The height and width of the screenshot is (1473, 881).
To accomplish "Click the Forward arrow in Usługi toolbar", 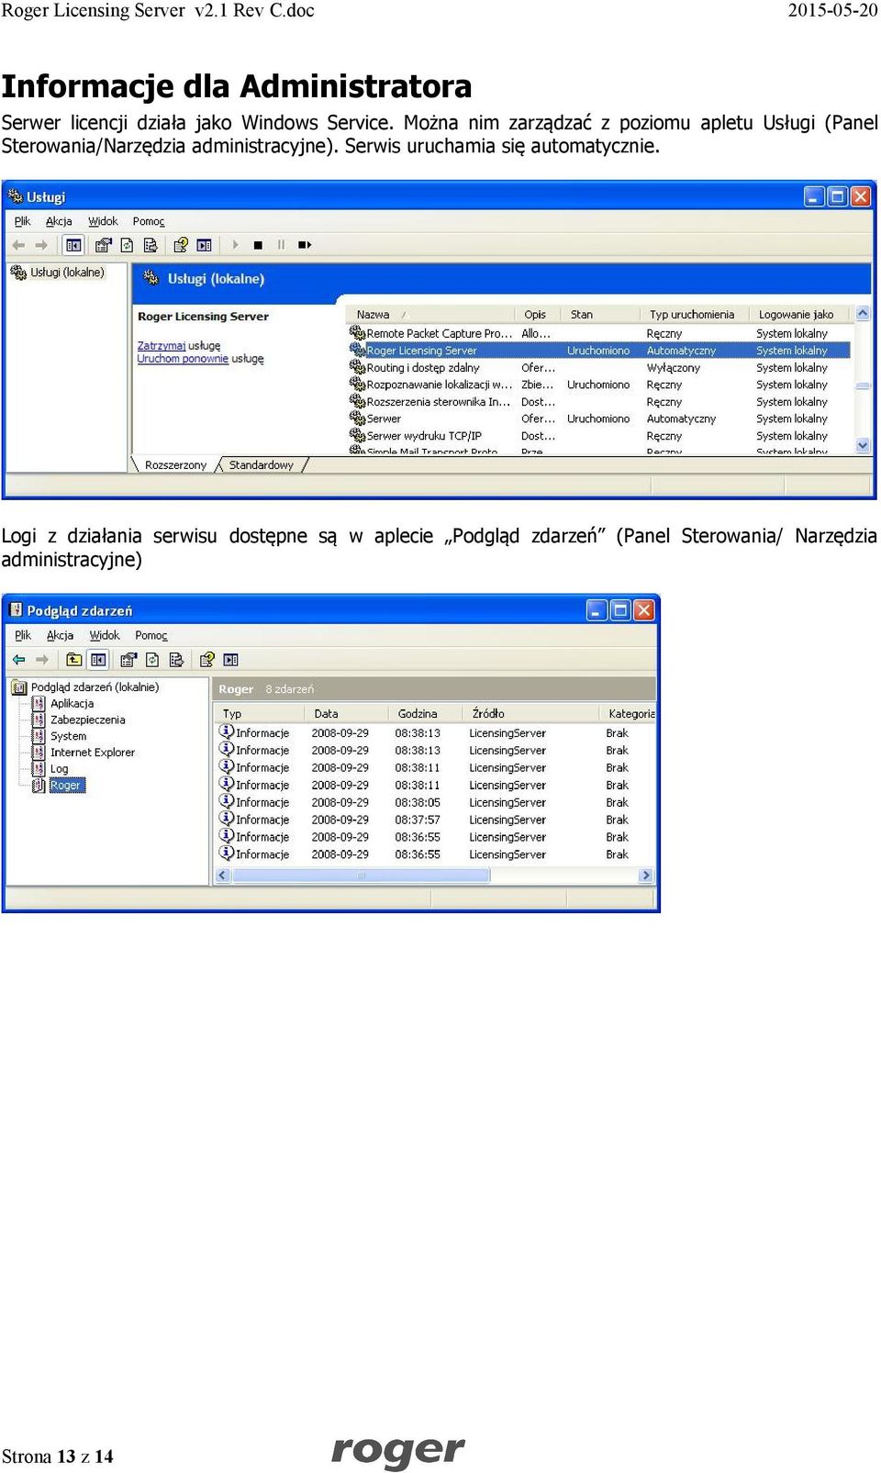I will click(41, 245).
